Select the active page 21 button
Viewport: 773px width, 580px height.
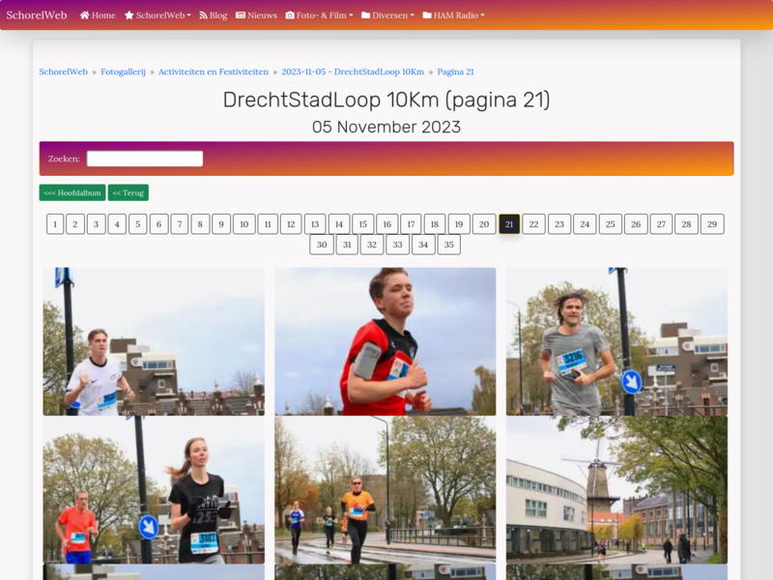[x=509, y=224]
